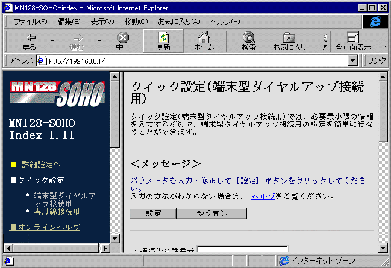Stop page loading with 中止 button
The width and height of the screenshot is (391, 268).
coord(123,41)
